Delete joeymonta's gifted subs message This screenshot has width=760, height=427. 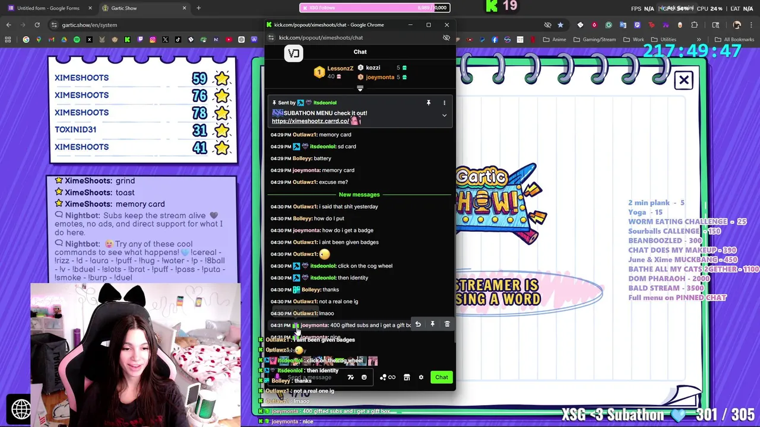(447, 324)
